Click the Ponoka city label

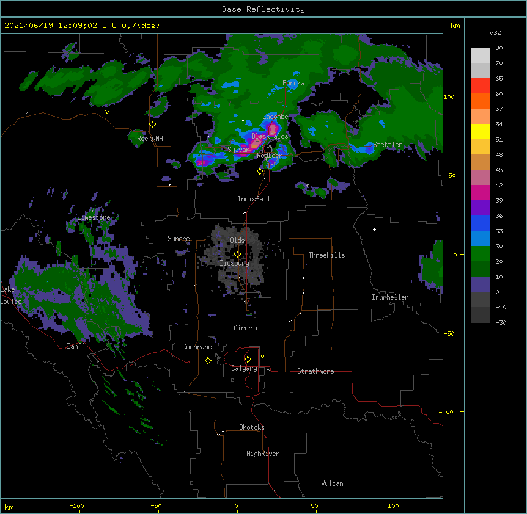[x=293, y=83]
